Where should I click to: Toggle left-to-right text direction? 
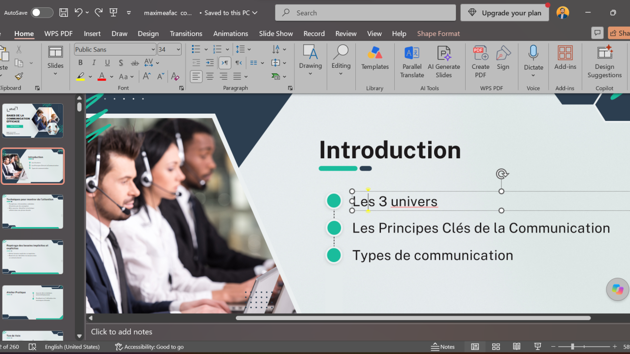coord(225,63)
